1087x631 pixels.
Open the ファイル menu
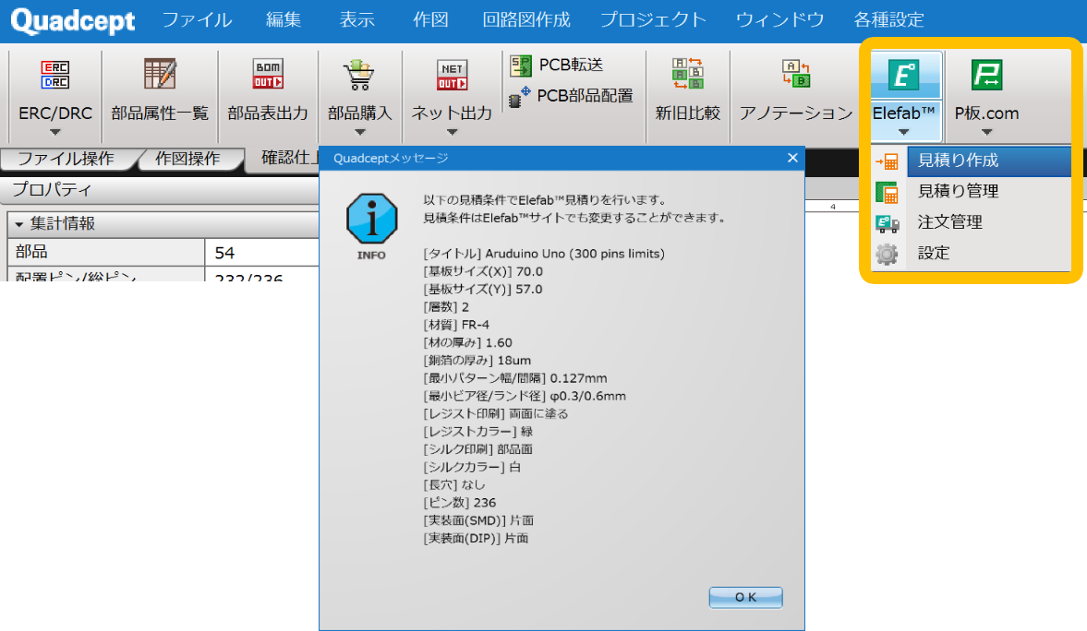coord(197,19)
